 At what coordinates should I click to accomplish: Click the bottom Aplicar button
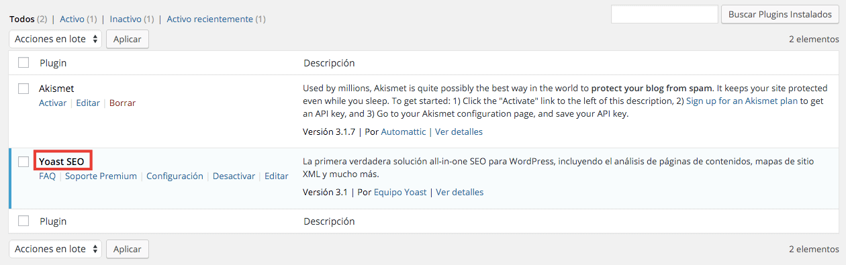(x=128, y=249)
